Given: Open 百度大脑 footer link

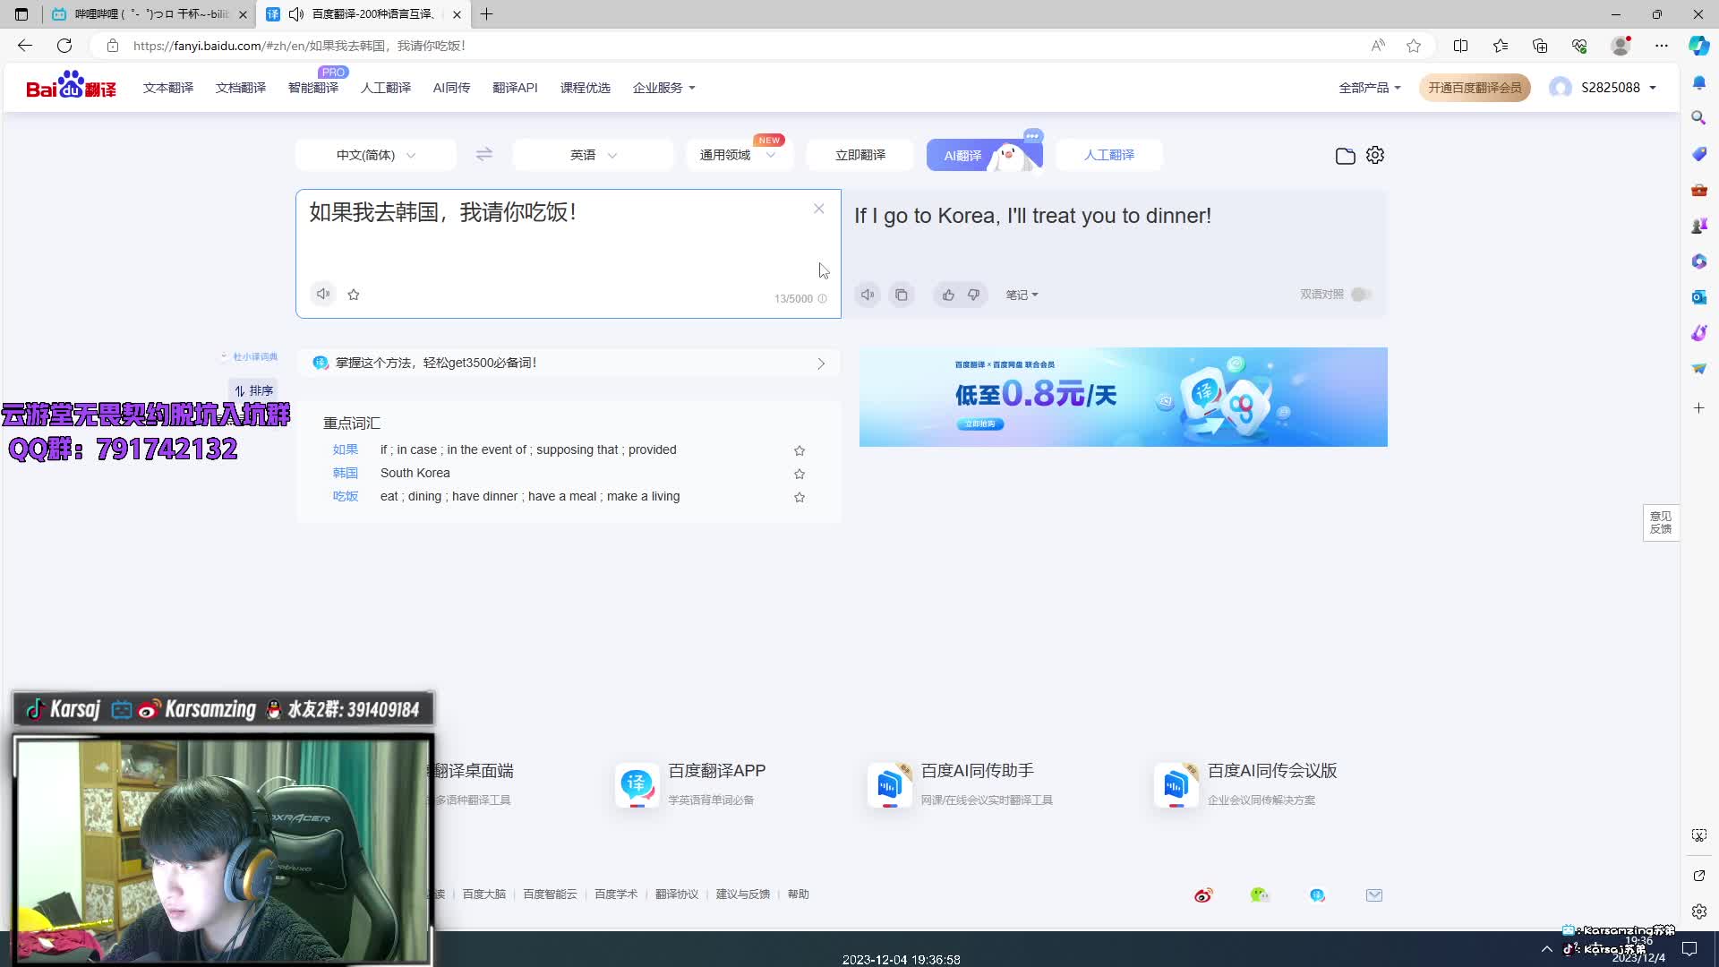Looking at the screenshot, I should [x=484, y=894].
